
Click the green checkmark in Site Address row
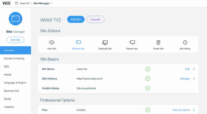pyautogui.click(x=148, y=78)
